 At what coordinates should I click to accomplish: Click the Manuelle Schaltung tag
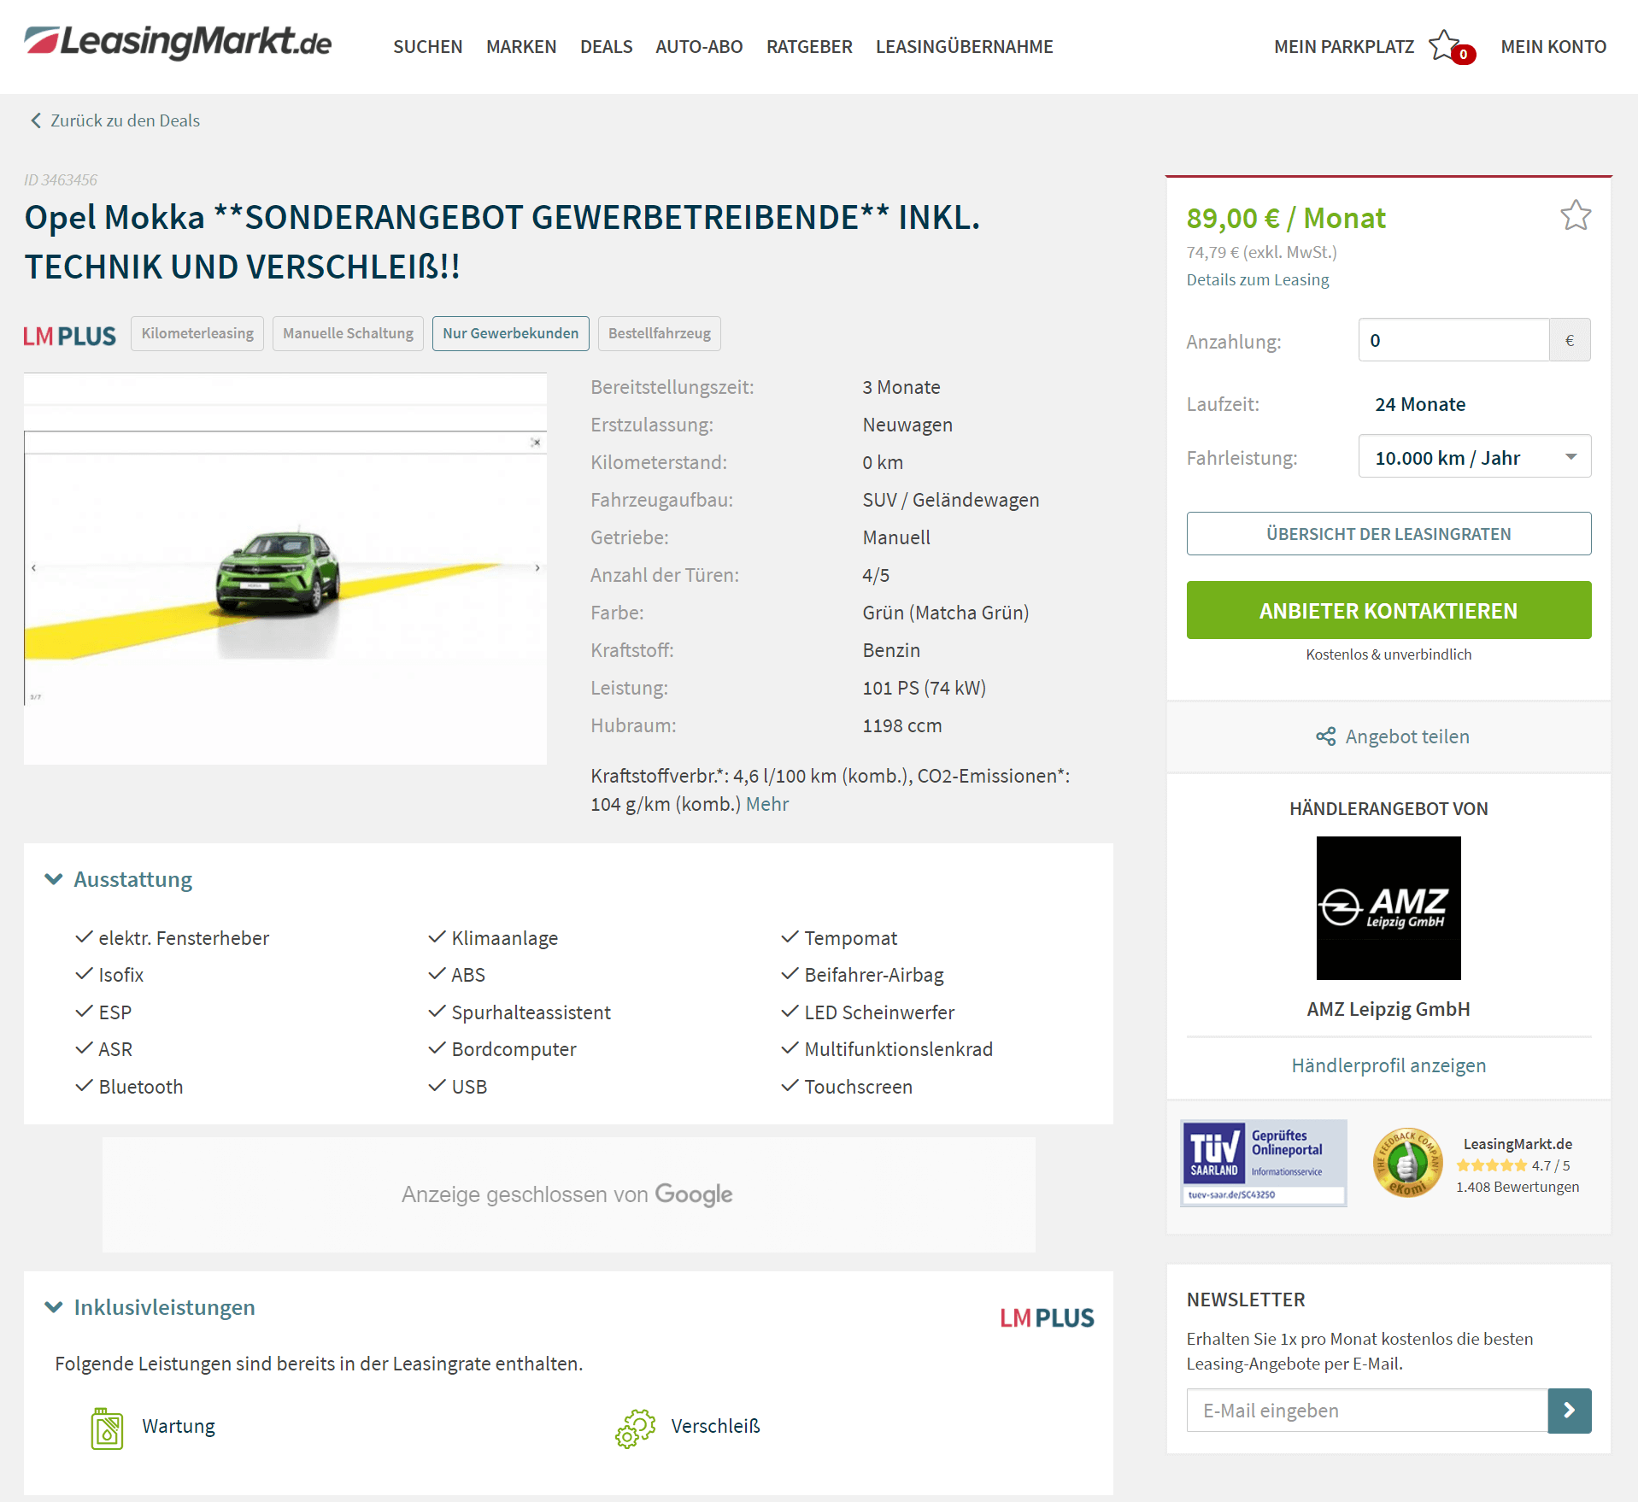[x=348, y=333]
